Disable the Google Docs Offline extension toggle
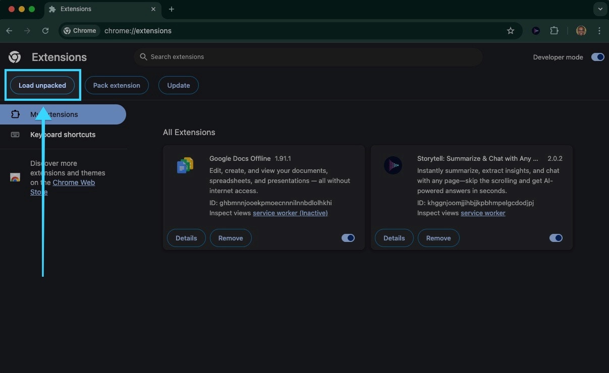Viewport: 609px width, 373px height. click(348, 238)
